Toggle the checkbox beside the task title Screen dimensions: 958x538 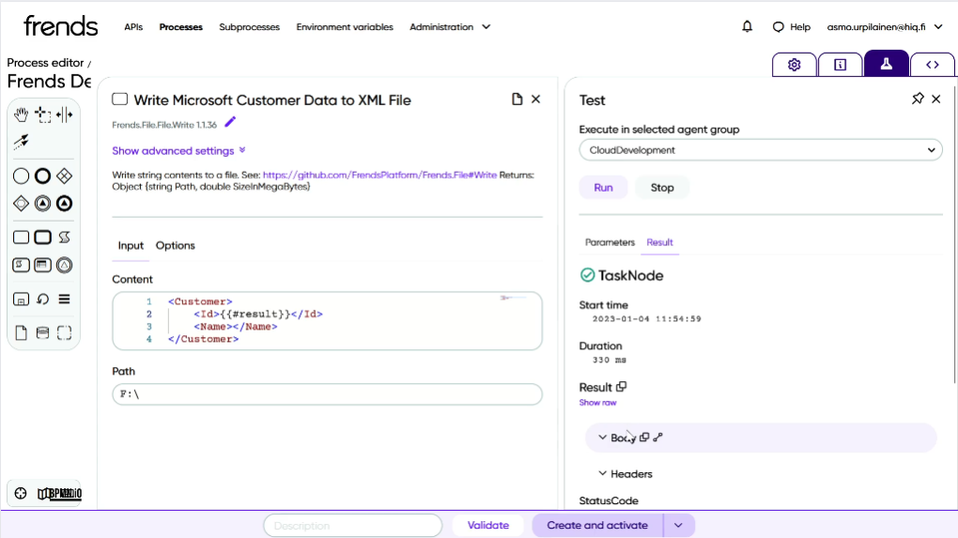coord(120,99)
